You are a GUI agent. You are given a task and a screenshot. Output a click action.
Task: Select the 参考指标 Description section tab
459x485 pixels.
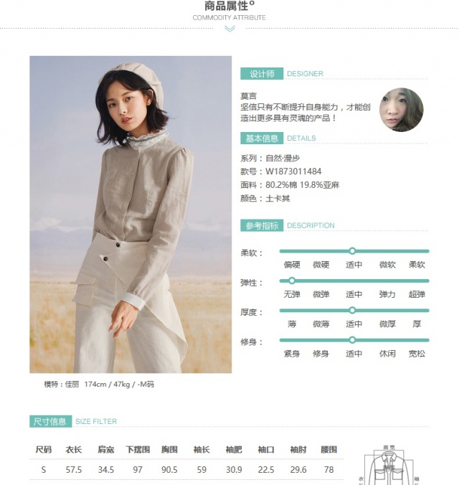point(262,225)
